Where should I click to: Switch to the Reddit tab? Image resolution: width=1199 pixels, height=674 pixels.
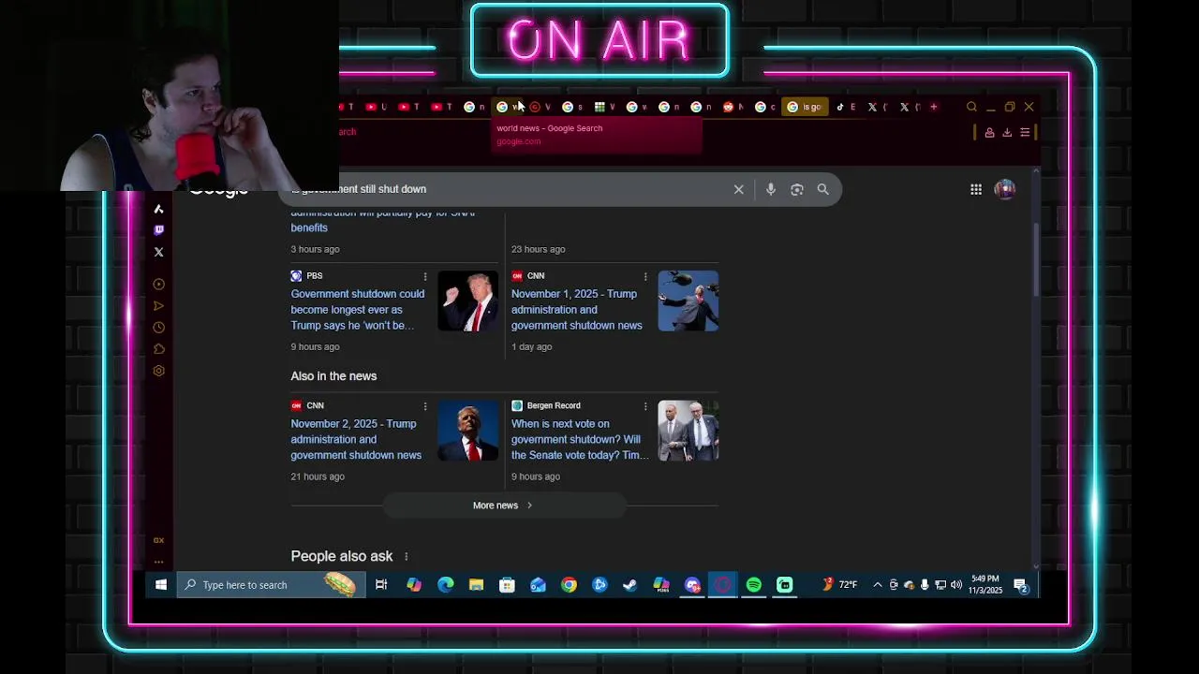point(732,107)
